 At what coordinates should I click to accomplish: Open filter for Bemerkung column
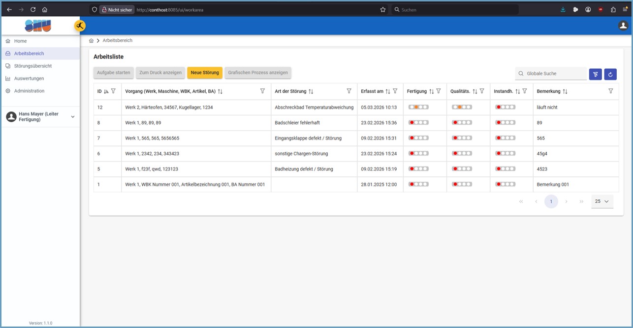611,91
